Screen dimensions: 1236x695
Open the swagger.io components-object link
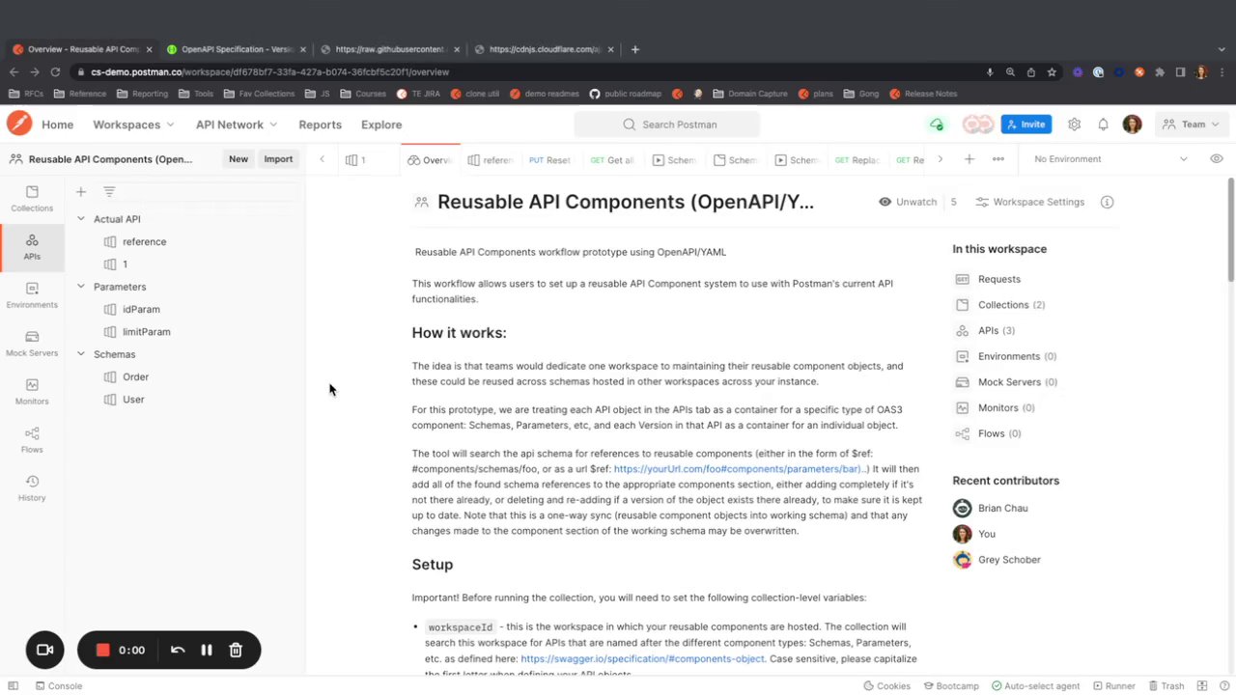642,658
